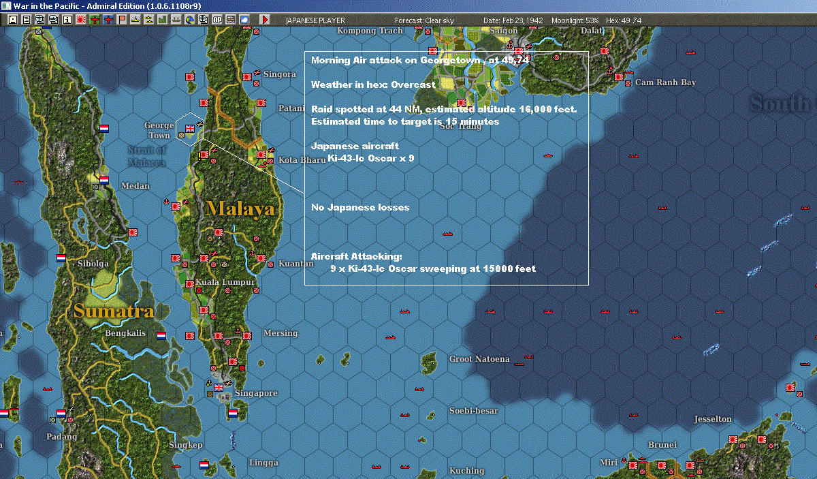817x479 pixels.
Task: Click the crosshair target toolbar icon
Action: 203,20
